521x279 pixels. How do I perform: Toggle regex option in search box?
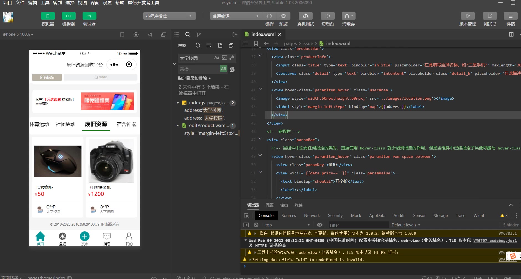coord(232,58)
